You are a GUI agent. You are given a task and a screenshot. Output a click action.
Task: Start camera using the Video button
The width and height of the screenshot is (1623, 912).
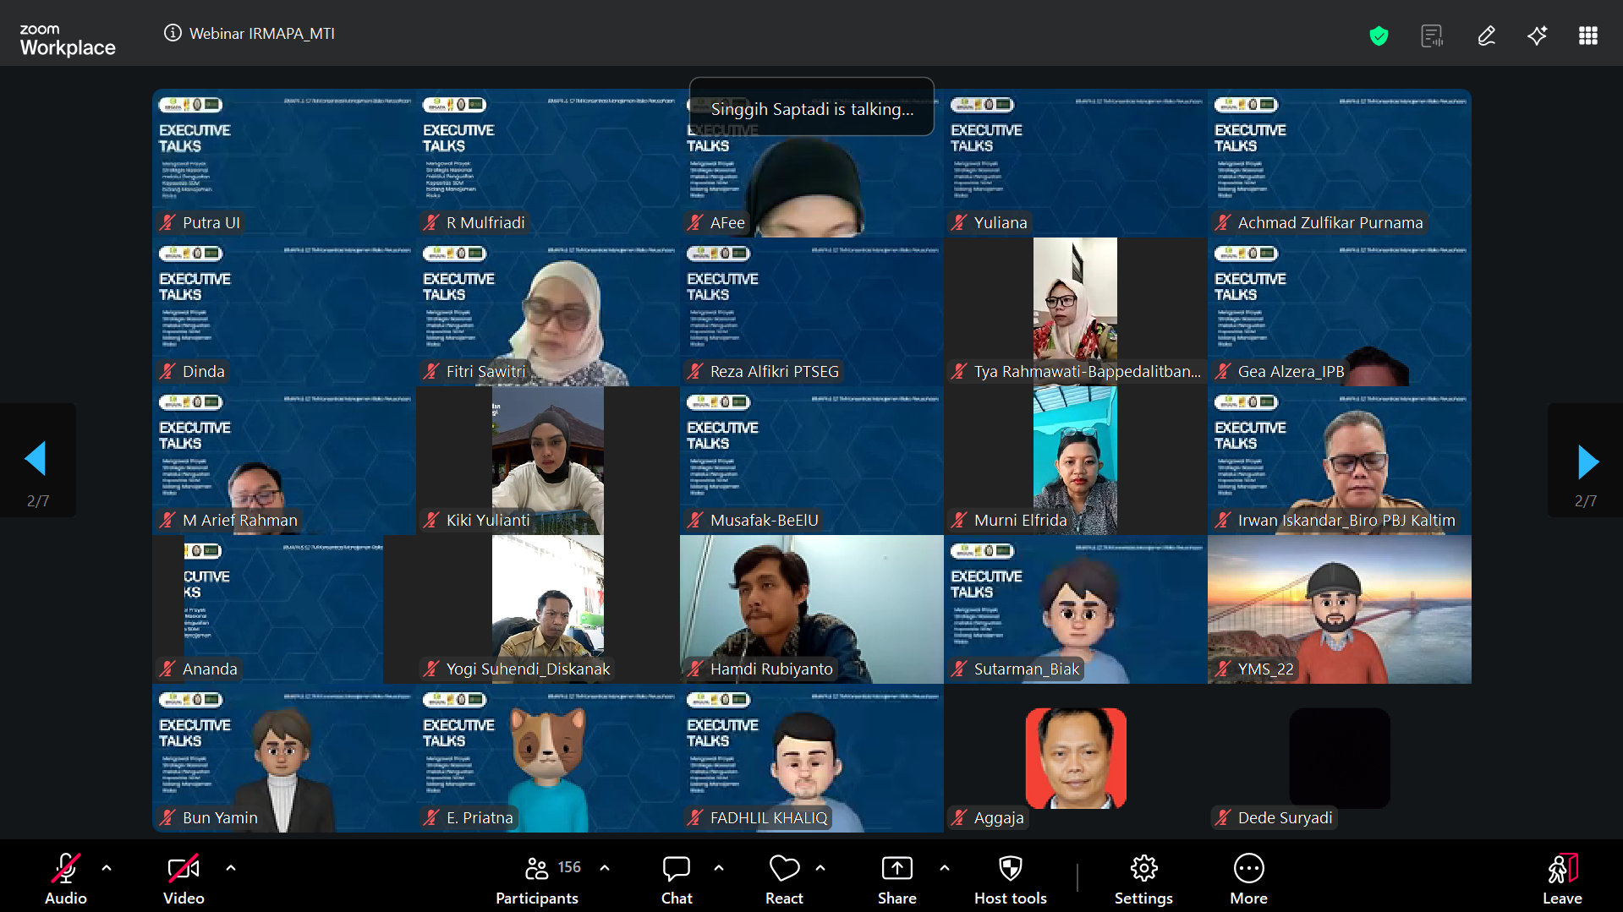(184, 879)
